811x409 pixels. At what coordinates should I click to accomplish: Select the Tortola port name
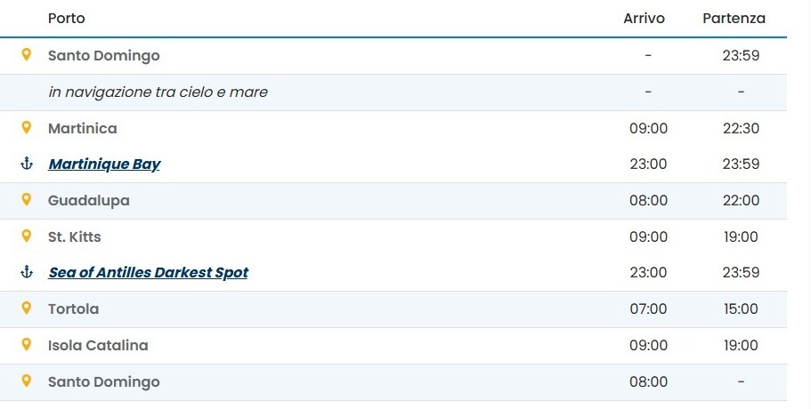(x=74, y=309)
